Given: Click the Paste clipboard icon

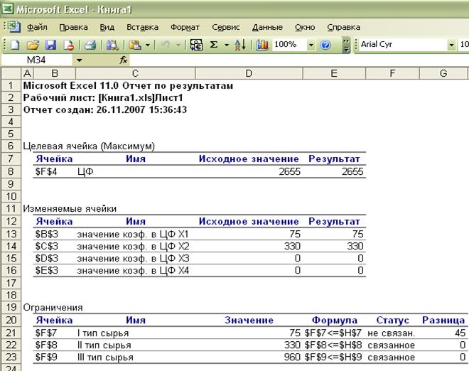Looking at the screenshot, I should [134, 45].
